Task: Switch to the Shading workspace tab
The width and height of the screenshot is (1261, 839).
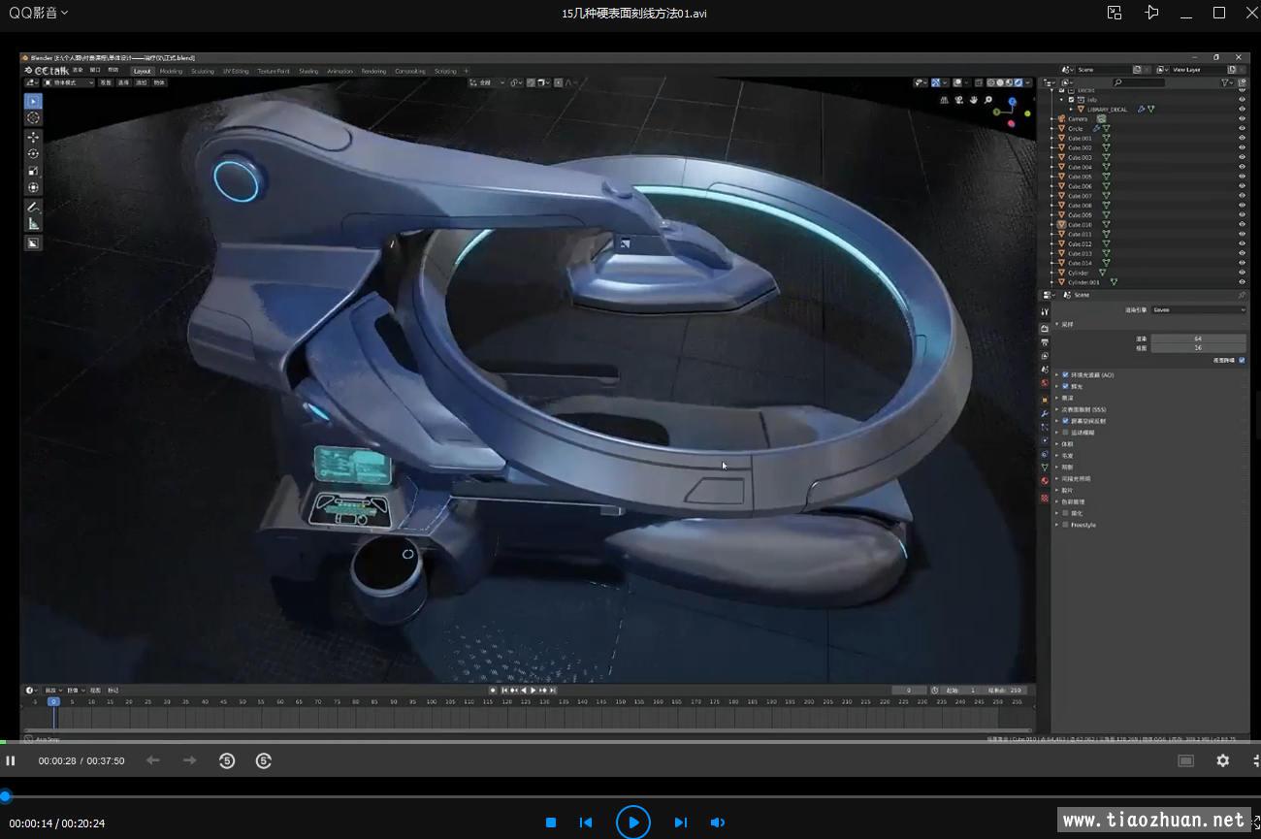Action: [308, 71]
